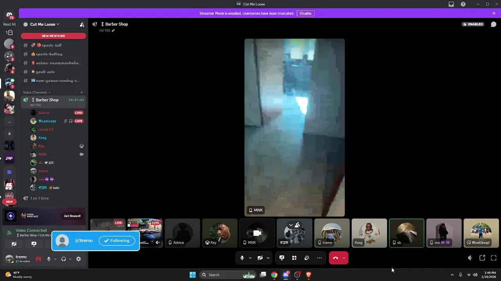Click the red camera-off icon in user panel
Image resolution: width=501 pixels, height=281 pixels.
point(38,259)
